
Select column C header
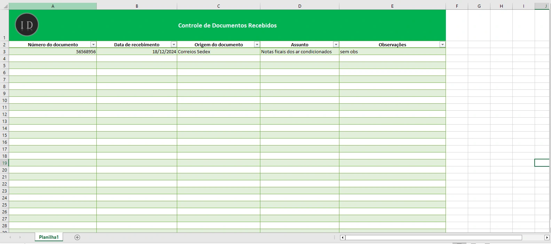[x=219, y=6]
